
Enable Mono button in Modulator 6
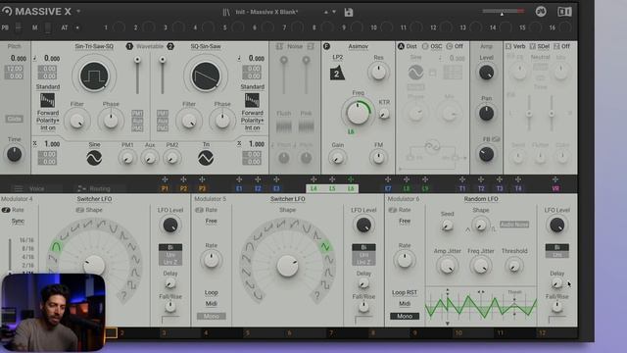click(405, 316)
